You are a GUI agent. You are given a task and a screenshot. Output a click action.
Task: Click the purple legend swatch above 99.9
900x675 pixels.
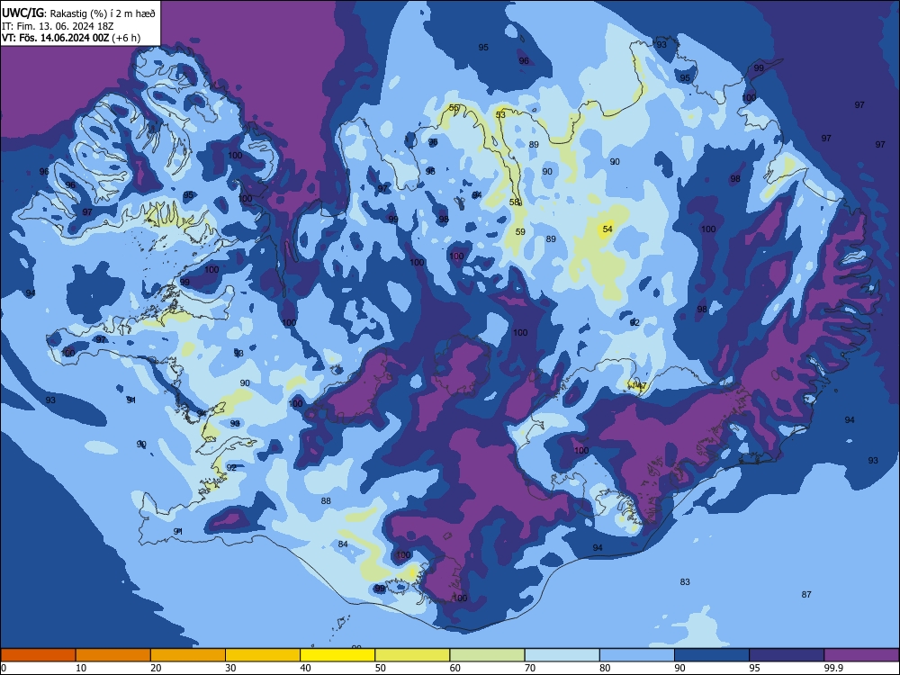pos(861,655)
